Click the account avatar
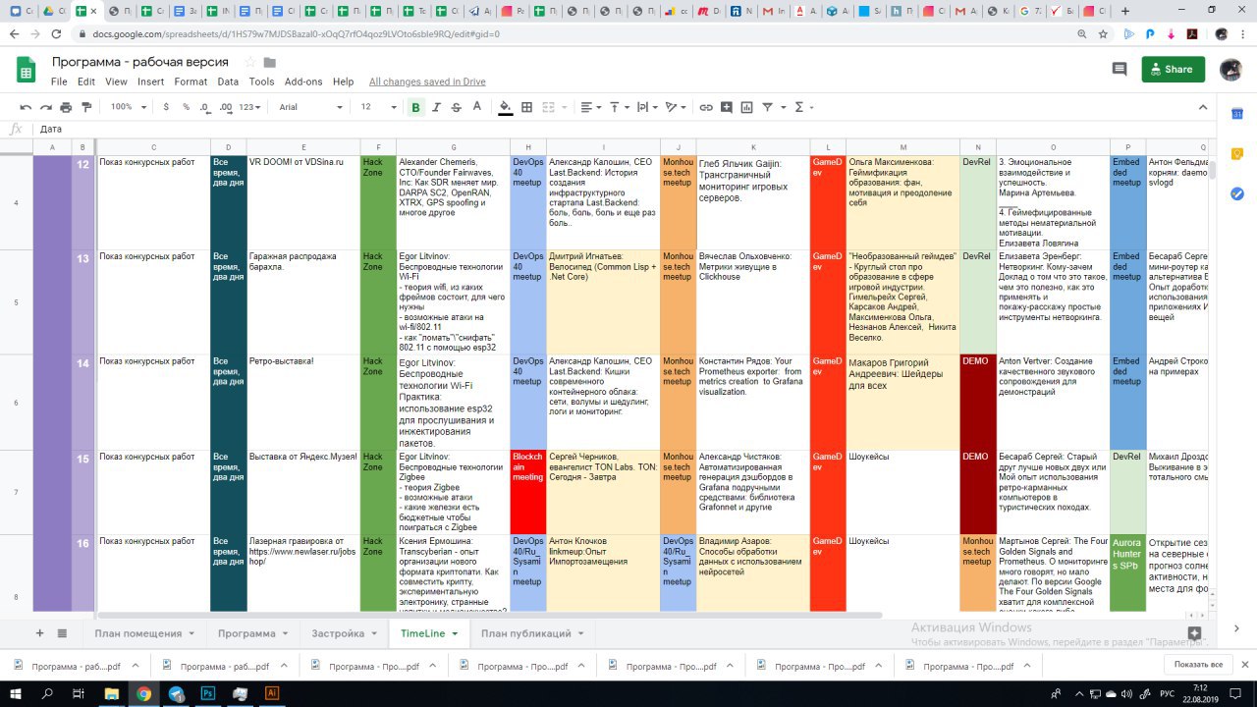Image resolution: width=1257 pixels, height=707 pixels. 1230,70
